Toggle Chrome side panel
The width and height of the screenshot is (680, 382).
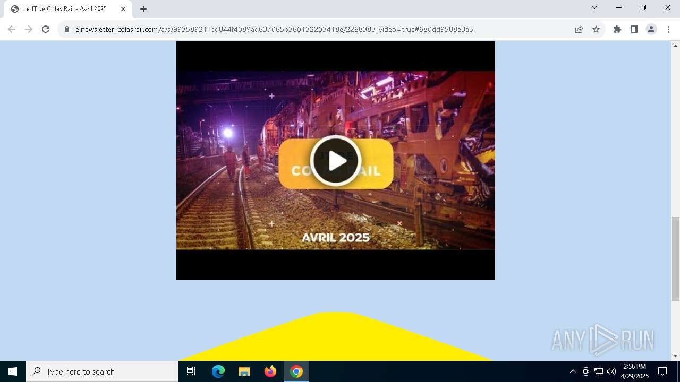(634, 29)
